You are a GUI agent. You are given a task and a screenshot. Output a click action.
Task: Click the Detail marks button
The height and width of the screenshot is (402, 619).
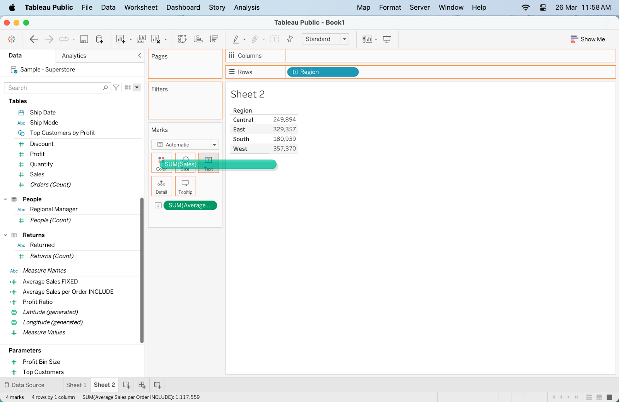tap(161, 186)
